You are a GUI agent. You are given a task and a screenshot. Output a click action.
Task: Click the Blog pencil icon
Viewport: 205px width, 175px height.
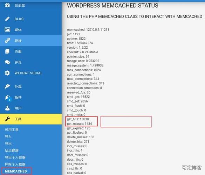point(7,19)
